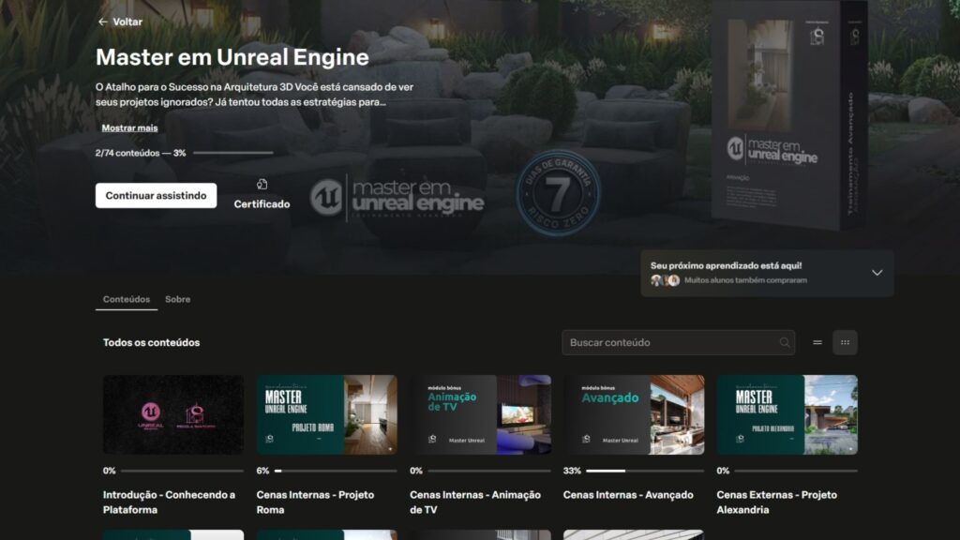Screen dimensions: 960x540
Task: Click the Projeto Roma 6% progress bar
Action: coord(336,471)
